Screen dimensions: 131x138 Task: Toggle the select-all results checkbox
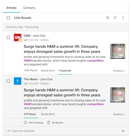tap(8, 18)
